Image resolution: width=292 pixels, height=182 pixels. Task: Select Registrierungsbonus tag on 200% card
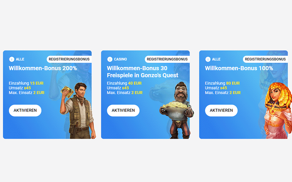point(69,59)
